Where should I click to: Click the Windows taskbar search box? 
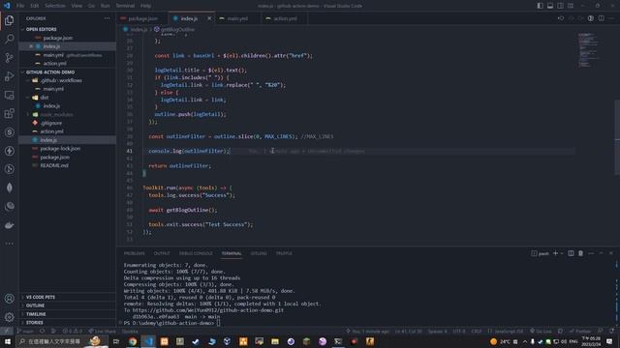click(x=62, y=341)
